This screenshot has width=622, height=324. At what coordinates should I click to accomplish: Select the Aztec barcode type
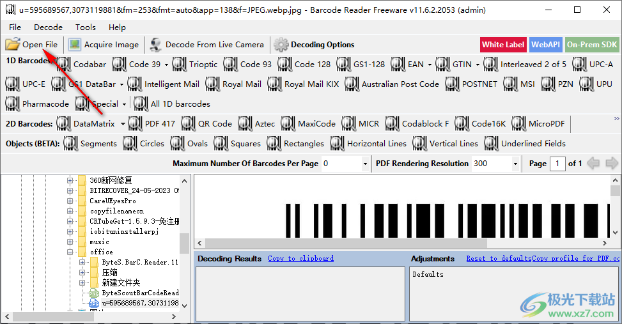pos(257,124)
